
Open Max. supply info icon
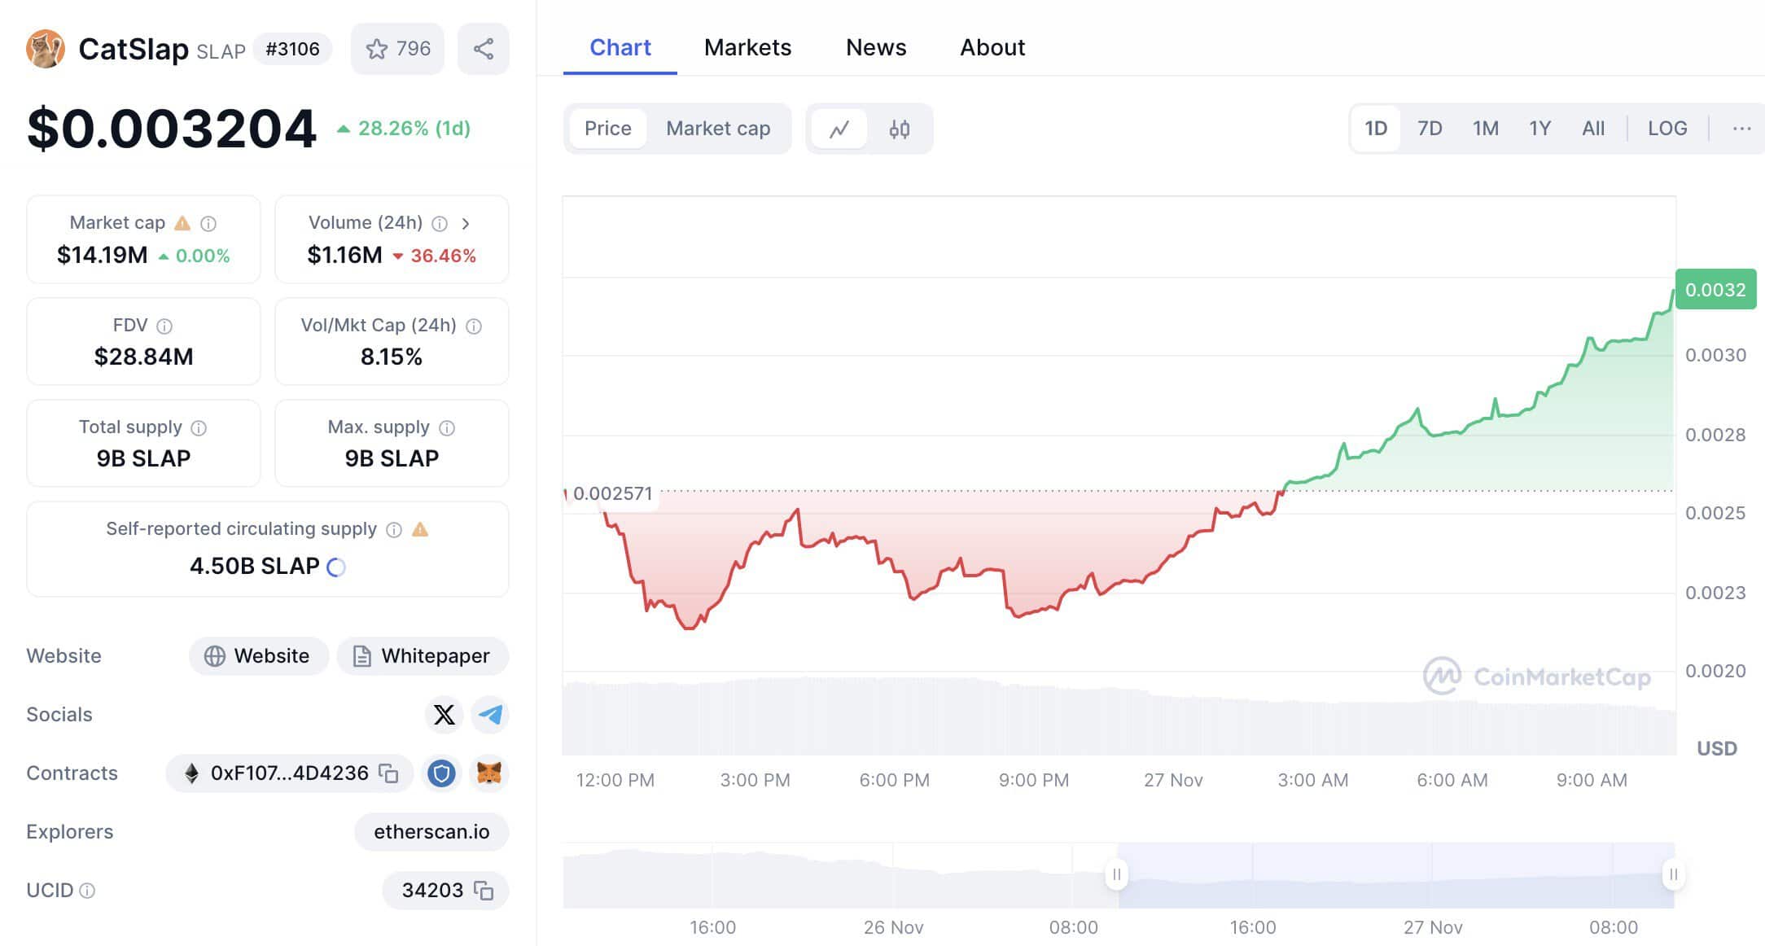tap(447, 427)
